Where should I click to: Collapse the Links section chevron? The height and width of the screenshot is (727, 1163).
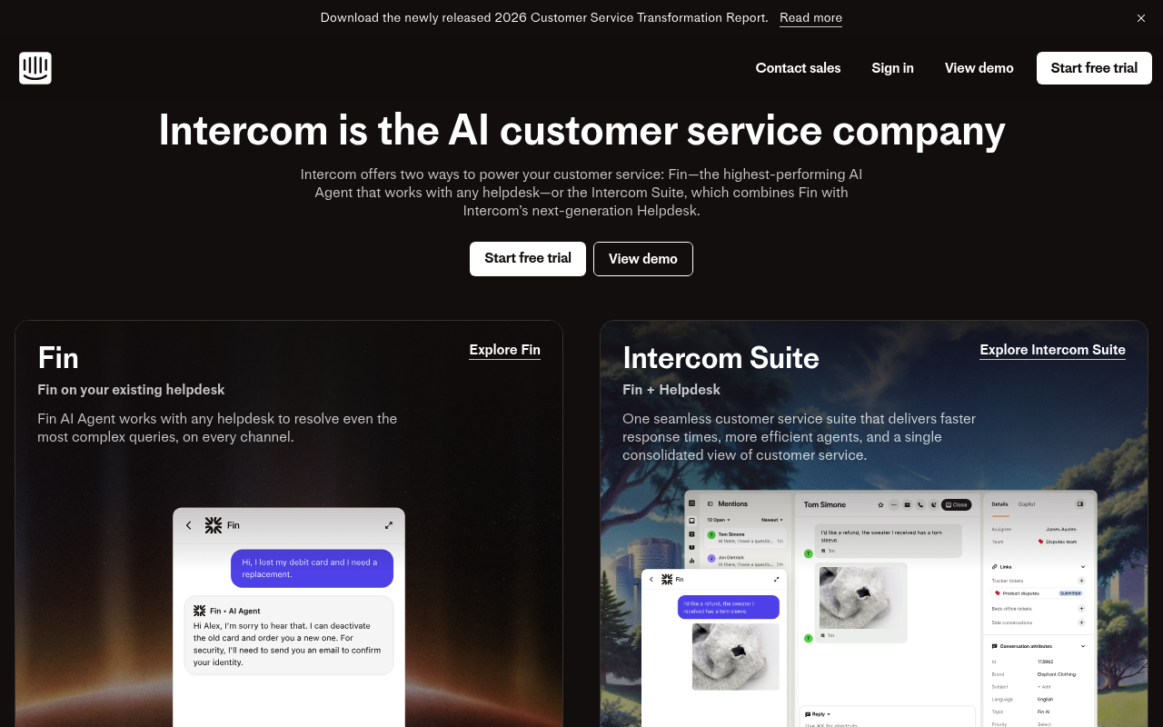pyautogui.click(x=1083, y=567)
